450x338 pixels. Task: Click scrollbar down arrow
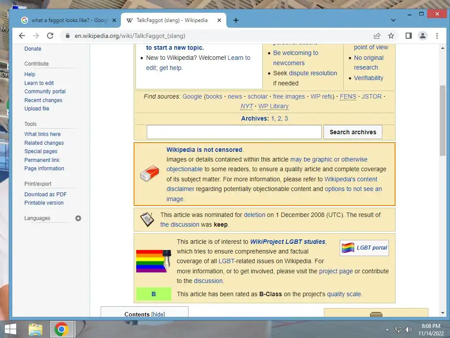[x=443, y=313]
